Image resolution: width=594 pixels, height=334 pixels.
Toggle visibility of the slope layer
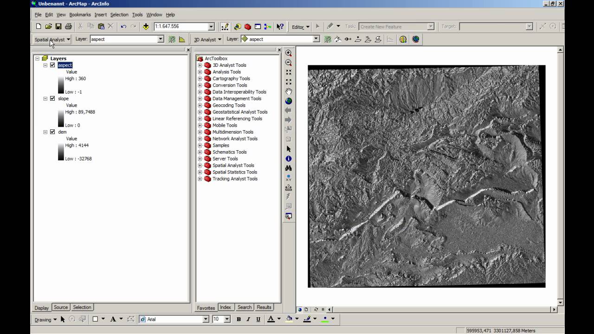click(52, 99)
